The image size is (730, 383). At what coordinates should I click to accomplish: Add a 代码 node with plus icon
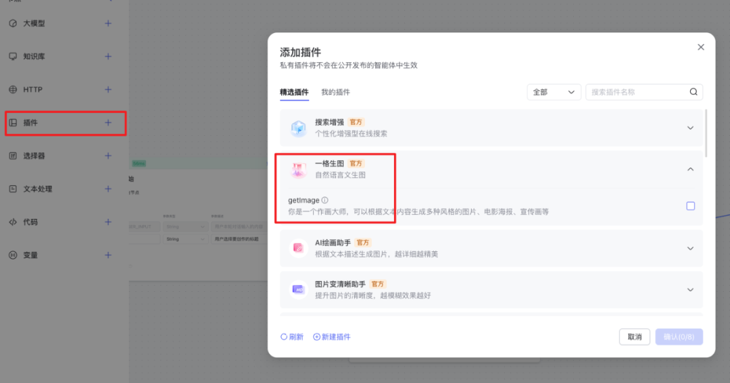[108, 222]
